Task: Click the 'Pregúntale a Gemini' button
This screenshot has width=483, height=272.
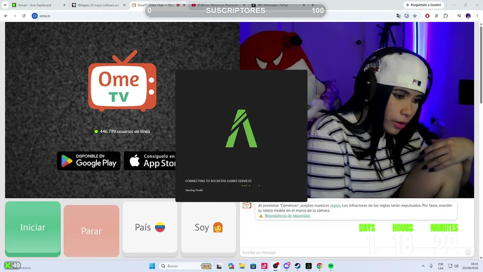Action: (x=423, y=5)
